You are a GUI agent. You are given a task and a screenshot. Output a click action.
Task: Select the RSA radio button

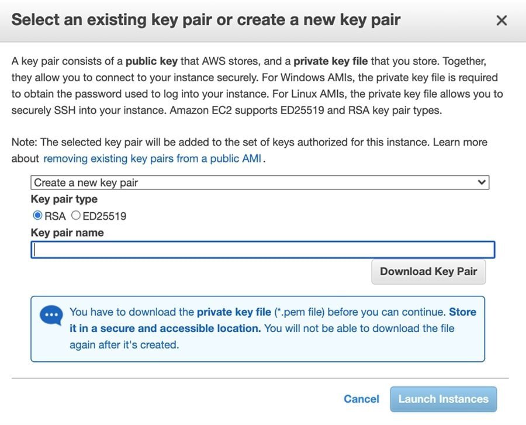point(38,216)
